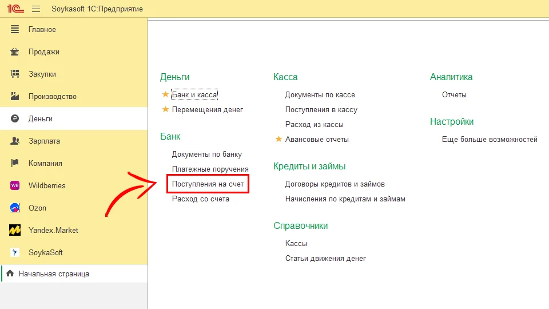This screenshot has width=549, height=309.
Task: Open the hamburger main menu
Action: pos(36,9)
